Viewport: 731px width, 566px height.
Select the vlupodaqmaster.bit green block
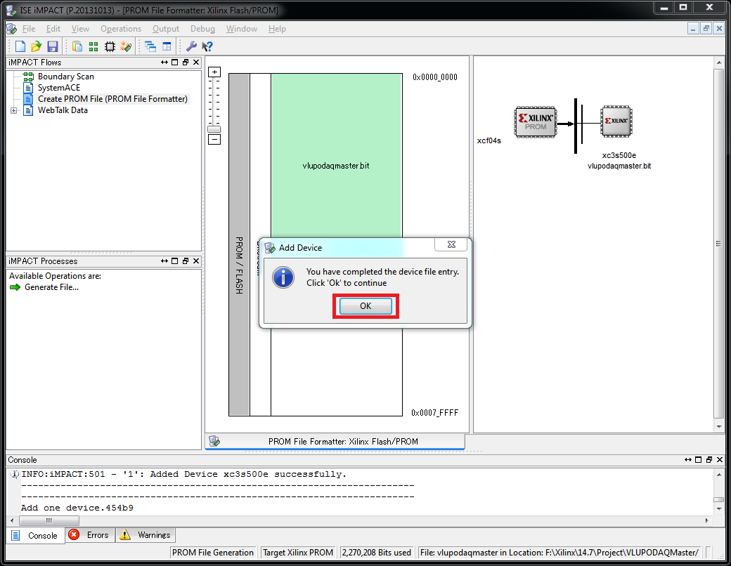point(337,156)
